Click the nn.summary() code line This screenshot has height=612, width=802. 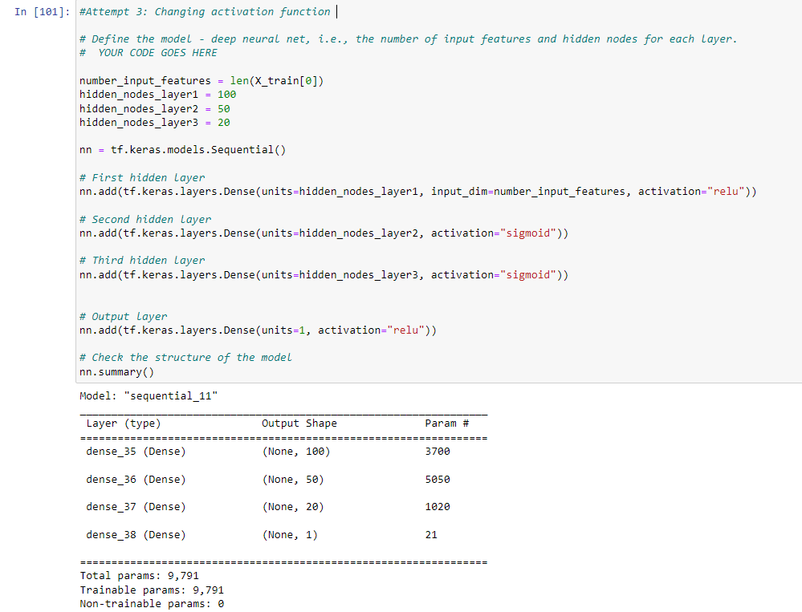[x=116, y=372]
